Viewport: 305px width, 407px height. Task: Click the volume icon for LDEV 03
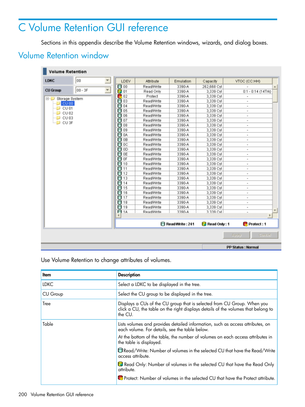tap(120, 101)
